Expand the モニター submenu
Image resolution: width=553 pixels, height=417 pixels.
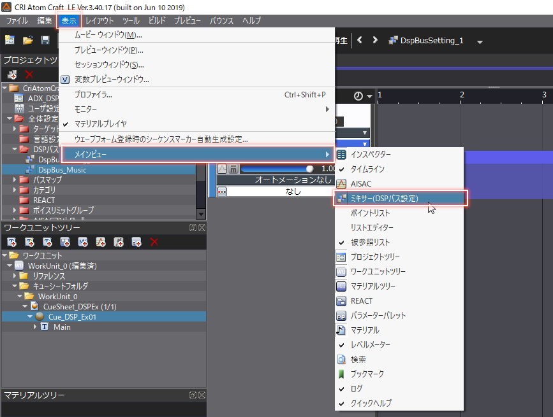[196, 110]
